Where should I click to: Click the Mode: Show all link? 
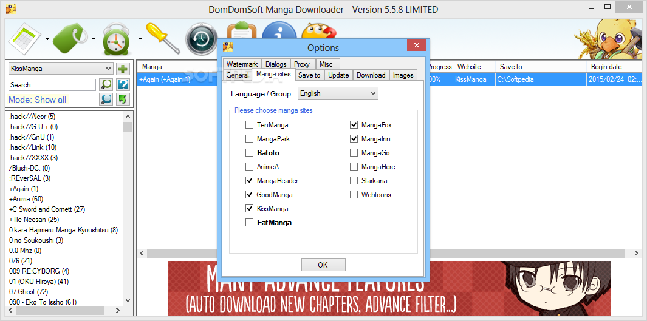(x=38, y=100)
